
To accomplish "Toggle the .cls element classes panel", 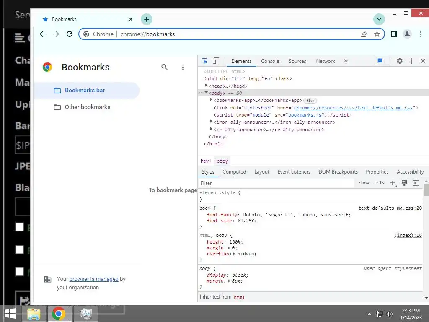I will 379,183.
